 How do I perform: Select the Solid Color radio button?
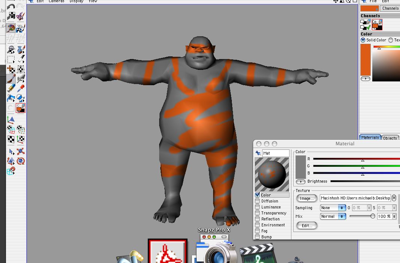pyautogui.click(x=363, y=40)
